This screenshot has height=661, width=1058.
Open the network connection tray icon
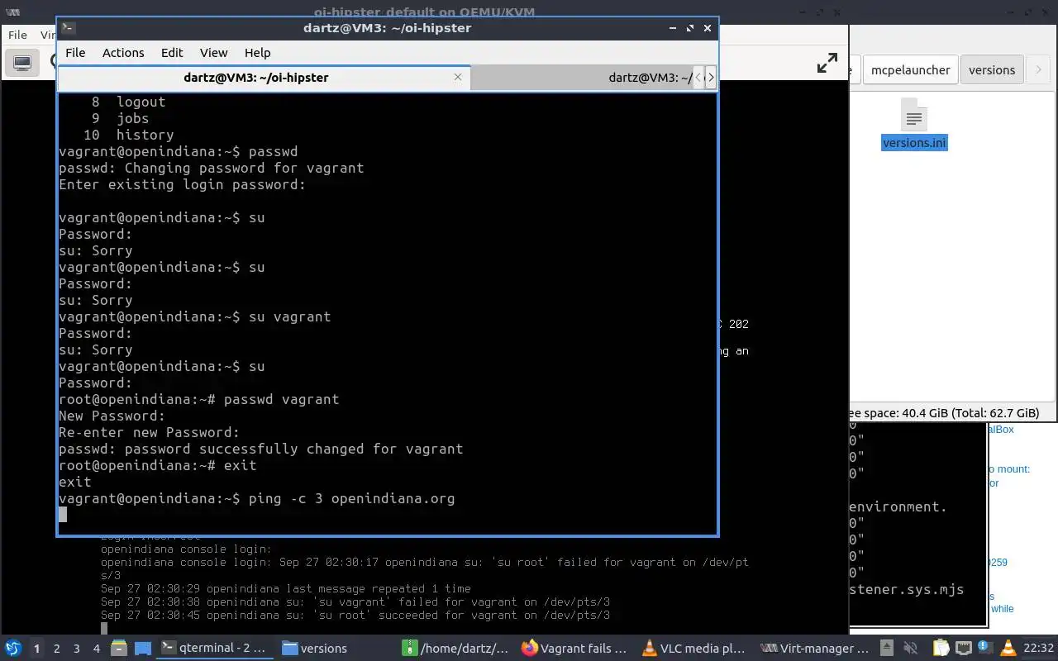(x=963, y=648)
